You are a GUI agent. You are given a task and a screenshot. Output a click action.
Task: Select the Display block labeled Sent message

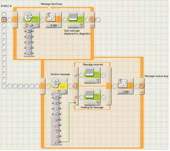pos(76,20)
